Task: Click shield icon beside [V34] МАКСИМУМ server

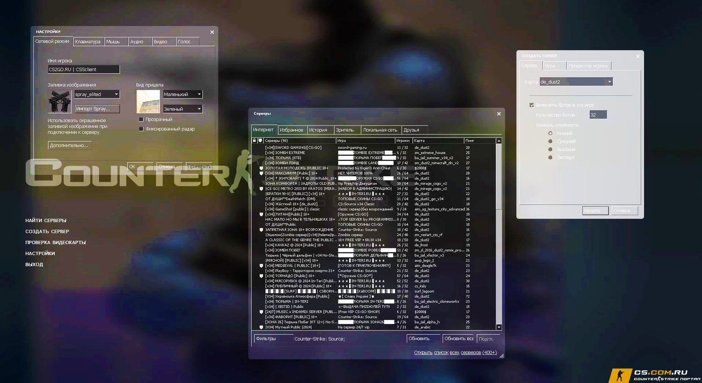Action: pos(261,173)
